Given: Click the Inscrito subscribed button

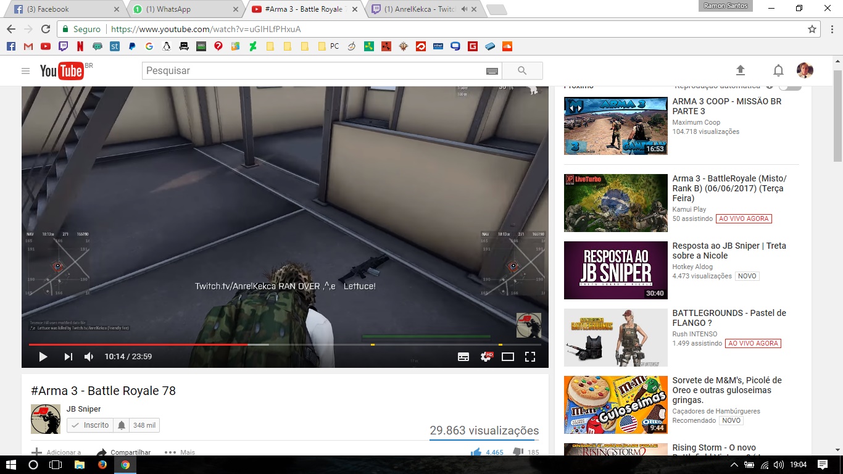Looking at the screenshot, I should click(90, 425).
